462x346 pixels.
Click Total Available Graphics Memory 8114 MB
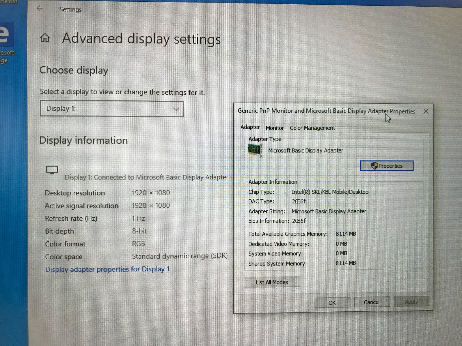click(346, 234)
